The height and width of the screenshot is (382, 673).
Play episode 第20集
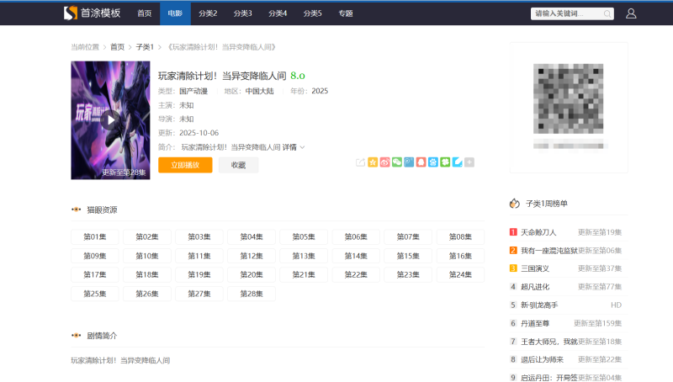tap(252, 274)
